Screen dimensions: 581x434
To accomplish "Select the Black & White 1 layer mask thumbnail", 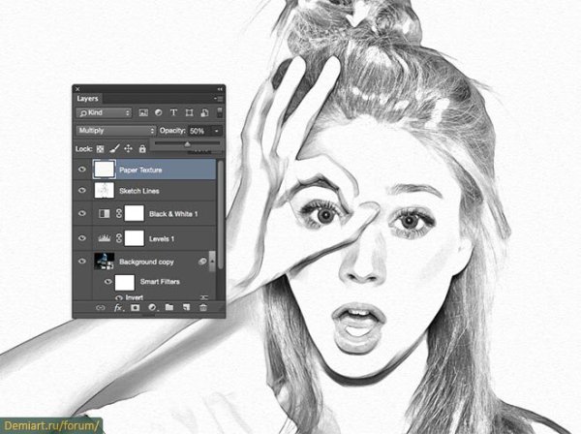I will (x=134, y=214).
